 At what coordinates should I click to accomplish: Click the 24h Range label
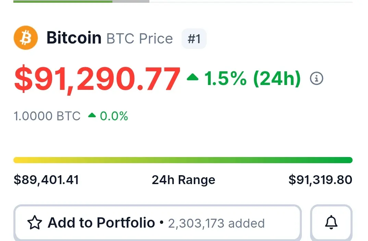pyautogui.click(x=184, y=180)
